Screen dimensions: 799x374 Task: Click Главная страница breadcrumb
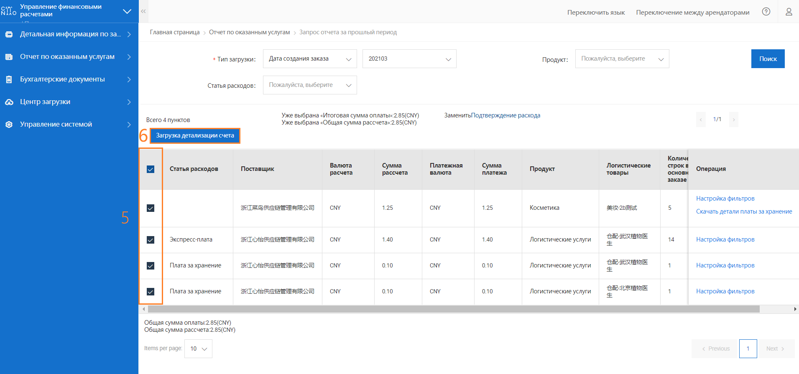175,32
